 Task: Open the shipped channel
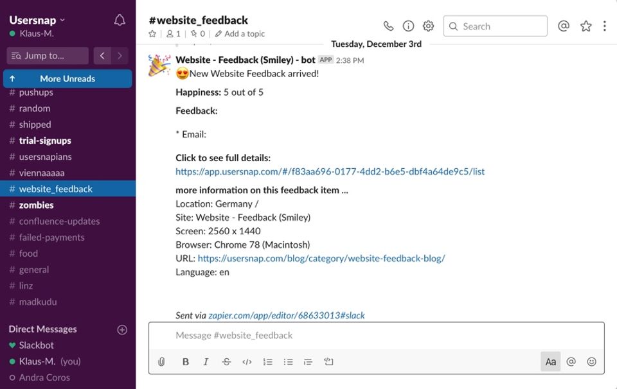67,125
